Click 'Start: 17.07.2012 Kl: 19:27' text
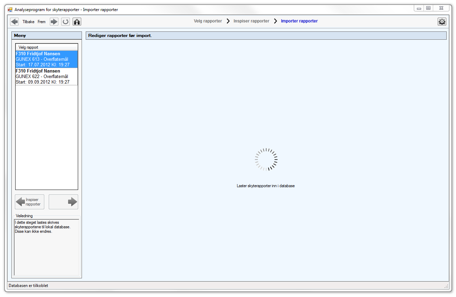 [43, 65]
